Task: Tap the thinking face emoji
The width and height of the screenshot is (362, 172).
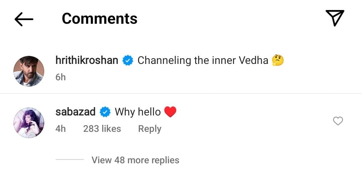Action: (x=278, y=61)
